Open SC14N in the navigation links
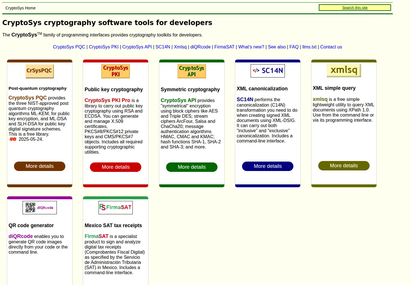 point(163,47)
